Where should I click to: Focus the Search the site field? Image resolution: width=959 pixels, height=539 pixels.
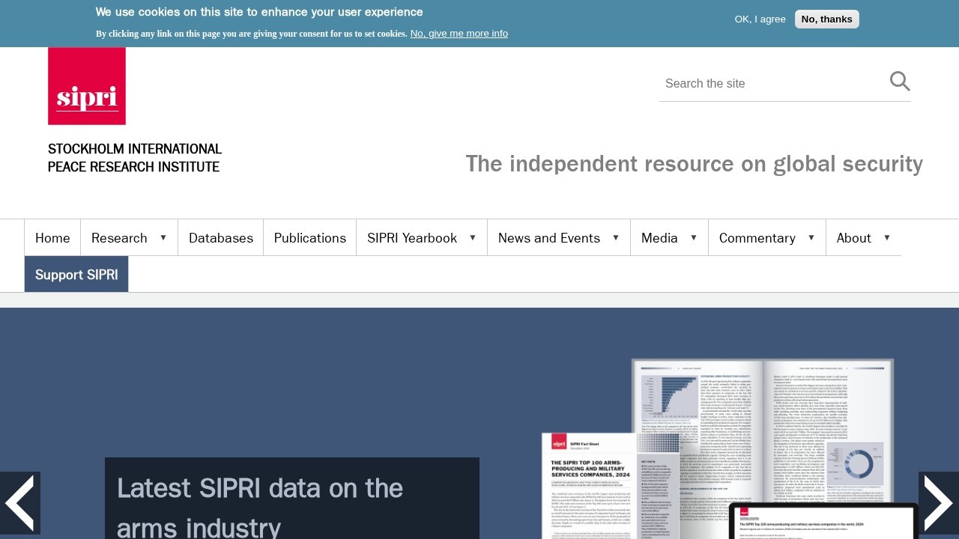pyautogui.click(x=772, y=83)
